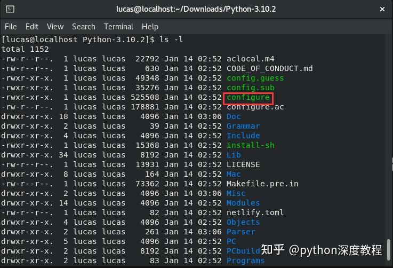Open the Search menu
393x268 pixels.
click(x=84, y=27)
